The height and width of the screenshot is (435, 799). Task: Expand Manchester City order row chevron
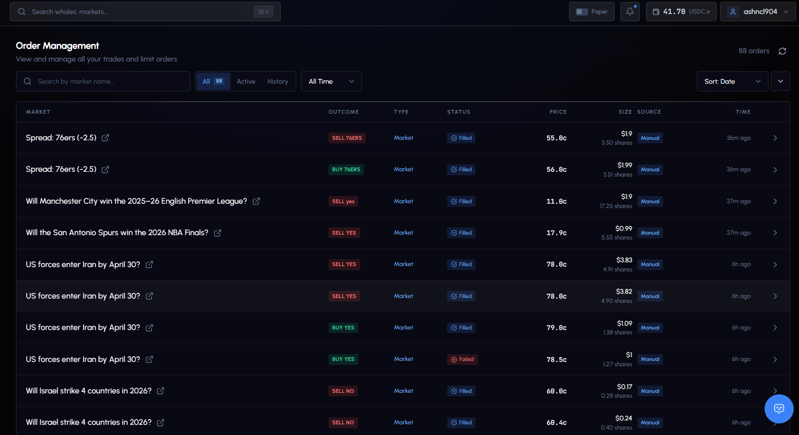click(x=775, y=201)
